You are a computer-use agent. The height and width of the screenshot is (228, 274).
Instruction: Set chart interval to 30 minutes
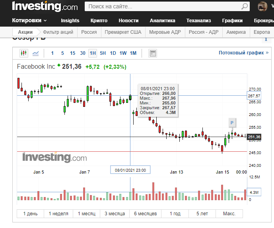point(83,53)
